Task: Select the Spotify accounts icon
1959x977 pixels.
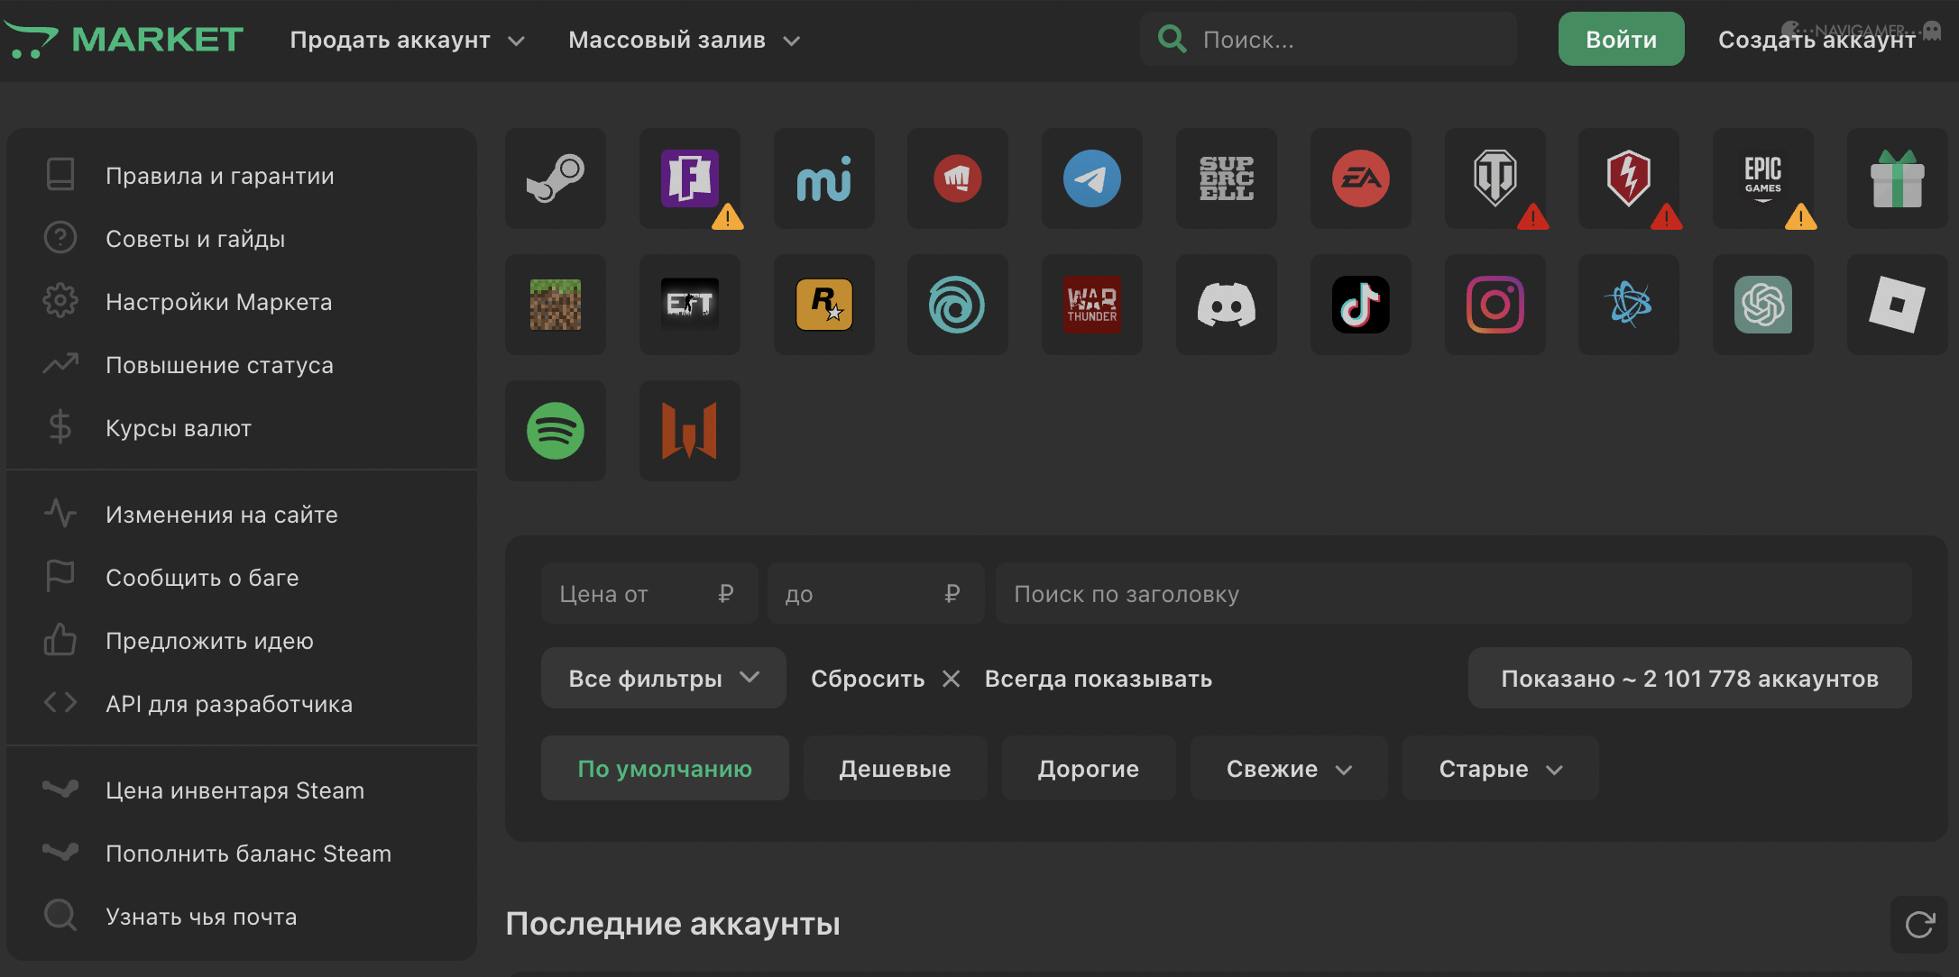Action: 556,431
